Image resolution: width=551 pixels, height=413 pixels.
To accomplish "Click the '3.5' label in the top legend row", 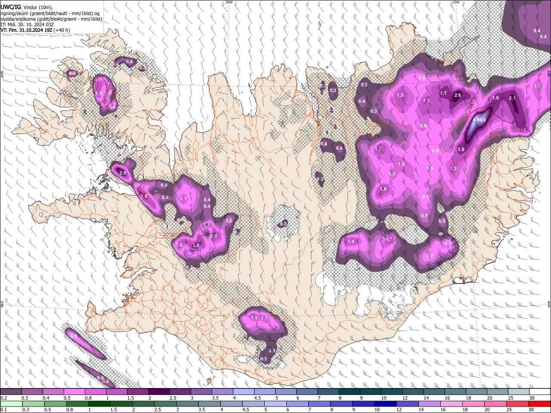I will click(x=215, y=398).
